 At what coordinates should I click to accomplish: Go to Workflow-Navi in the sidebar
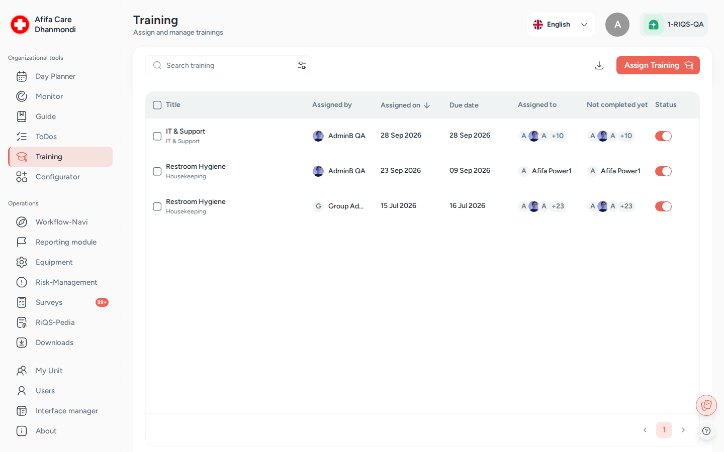[x=60, y=222]
